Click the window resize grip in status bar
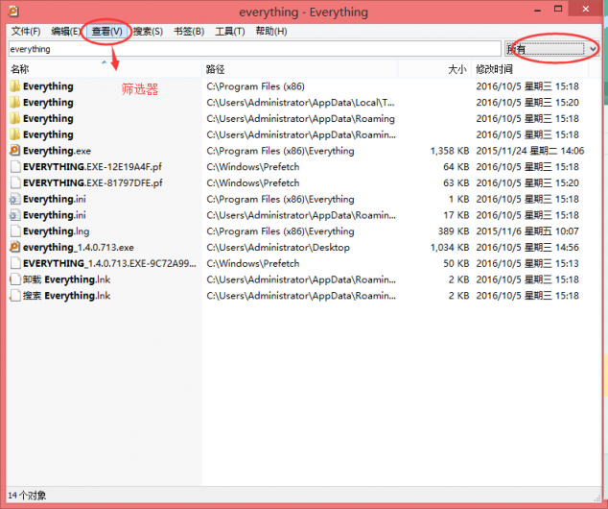 point(596,497)
